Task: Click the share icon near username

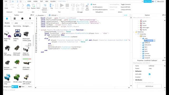Action: [x=155, y=2]
